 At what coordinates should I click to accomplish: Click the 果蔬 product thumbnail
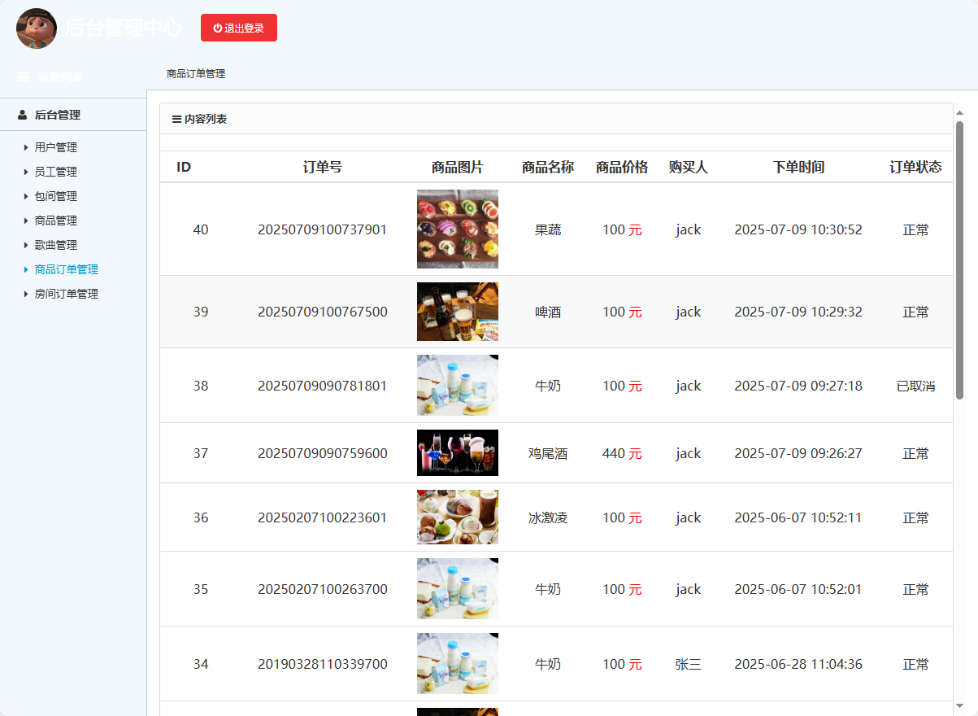click(457, 229)
